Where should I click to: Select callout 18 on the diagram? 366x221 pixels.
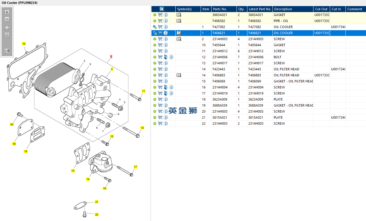pyautogui.click(x=14, y=144)
